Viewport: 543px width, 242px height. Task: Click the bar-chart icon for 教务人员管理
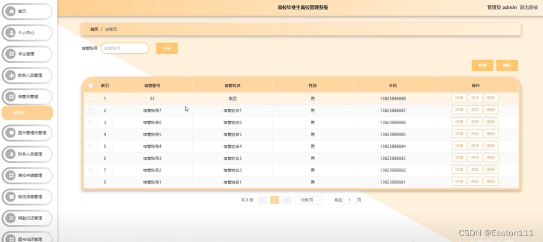(x=11, y=75)
